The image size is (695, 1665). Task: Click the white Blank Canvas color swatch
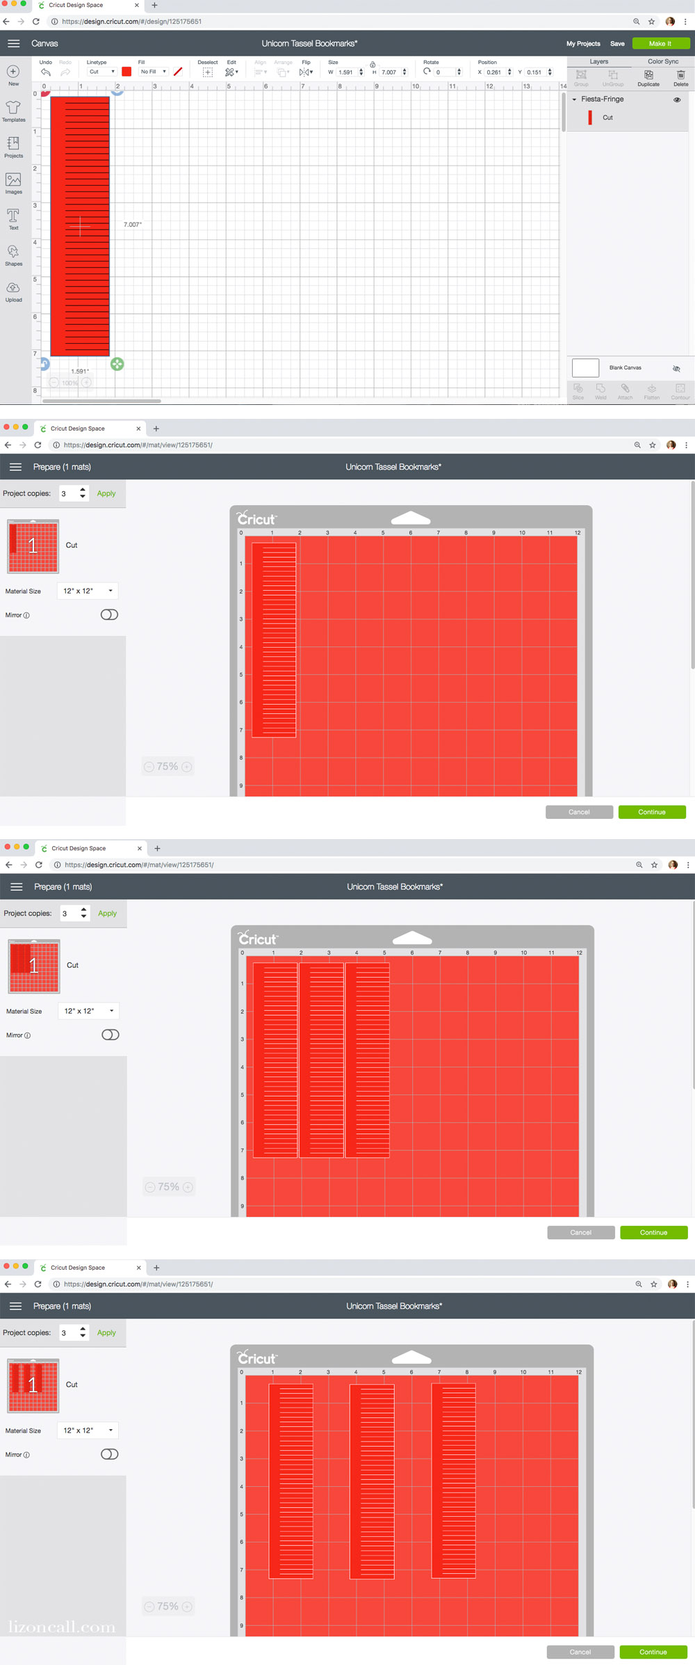585,368
